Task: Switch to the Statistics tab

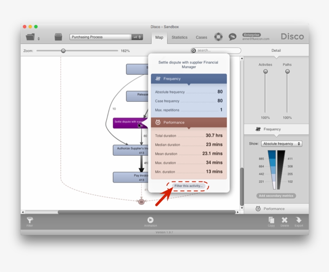Action: point(179,37)
